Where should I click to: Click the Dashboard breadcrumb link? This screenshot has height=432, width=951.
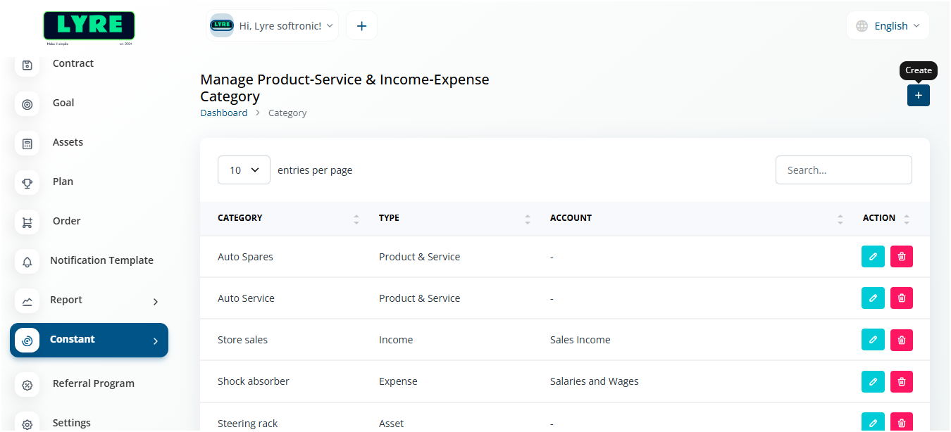223,113
